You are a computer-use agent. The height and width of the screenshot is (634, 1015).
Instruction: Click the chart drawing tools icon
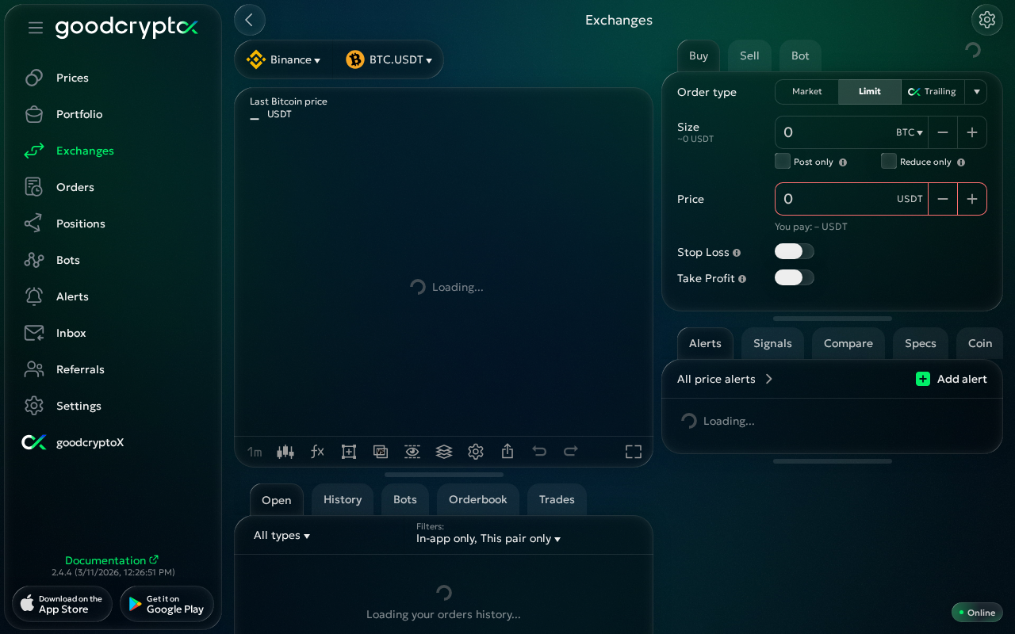click(349, 452)
